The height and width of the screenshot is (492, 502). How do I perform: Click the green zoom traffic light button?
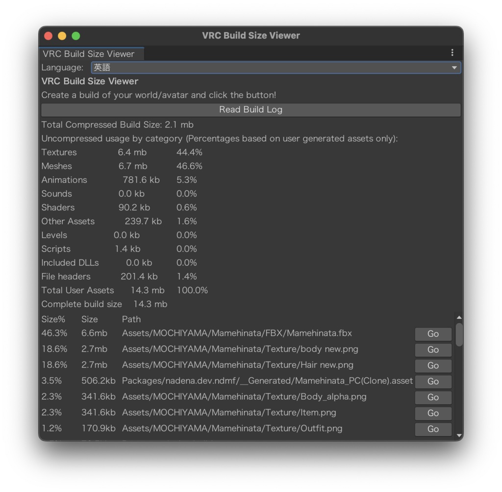[75, 35]
